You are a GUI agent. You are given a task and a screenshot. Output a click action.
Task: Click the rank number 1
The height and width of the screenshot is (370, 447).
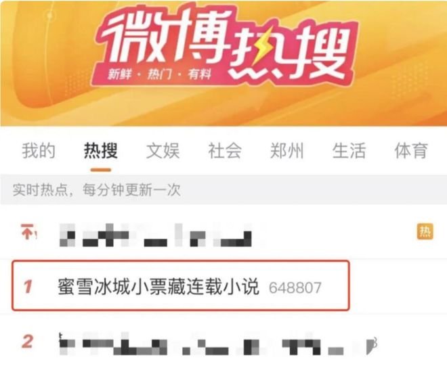pyautogui.click(x=28, y=286)
